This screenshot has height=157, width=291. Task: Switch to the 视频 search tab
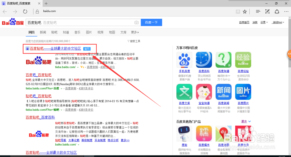click(100, 32)
